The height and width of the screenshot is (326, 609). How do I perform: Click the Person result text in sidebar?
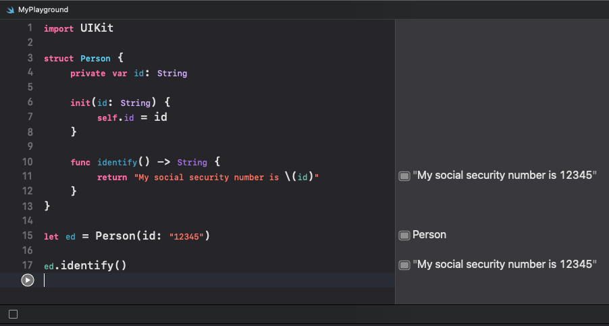429,235
